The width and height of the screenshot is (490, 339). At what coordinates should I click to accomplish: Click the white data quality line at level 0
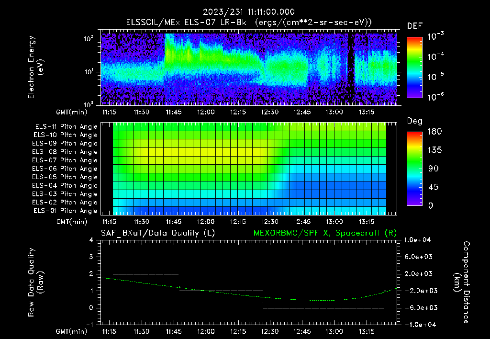point(323,308)
